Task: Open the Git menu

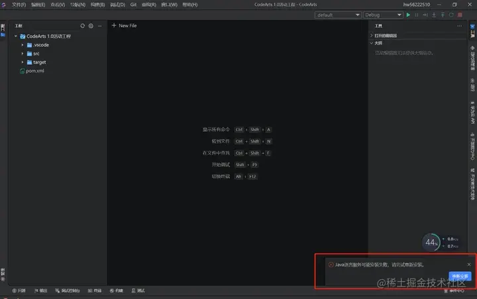Action: pyautogui.click(x=133, y=5)
